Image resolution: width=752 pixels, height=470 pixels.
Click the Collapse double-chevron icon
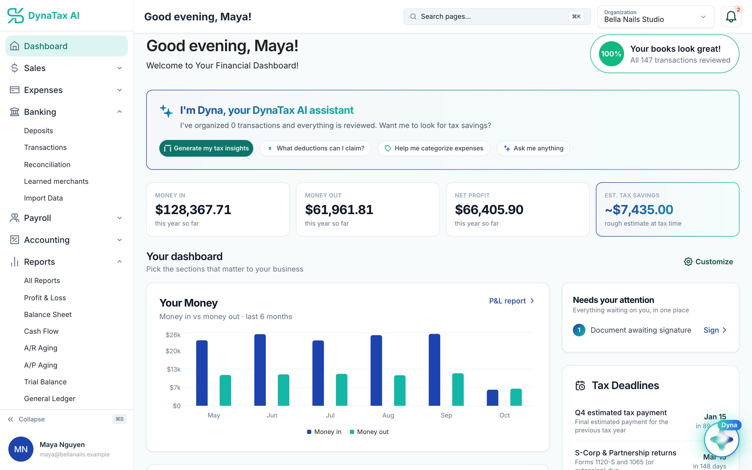click(10, 419)
